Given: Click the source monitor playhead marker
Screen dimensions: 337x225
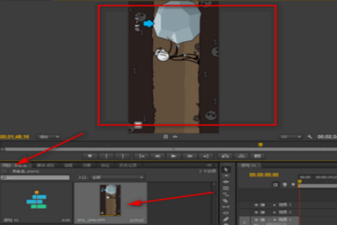Looking at the screenshot, I should 260,145.
